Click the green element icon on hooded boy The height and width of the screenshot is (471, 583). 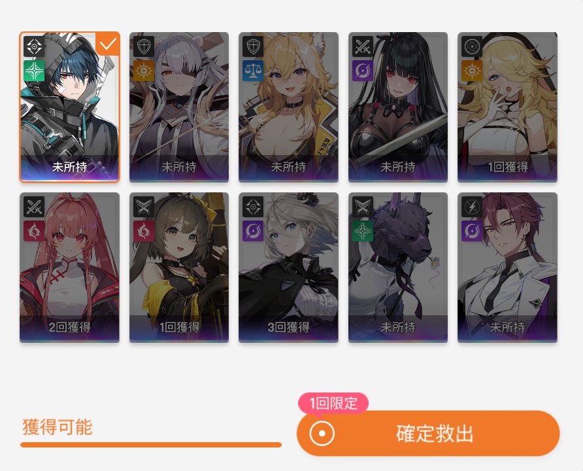[x=34, y=71]
